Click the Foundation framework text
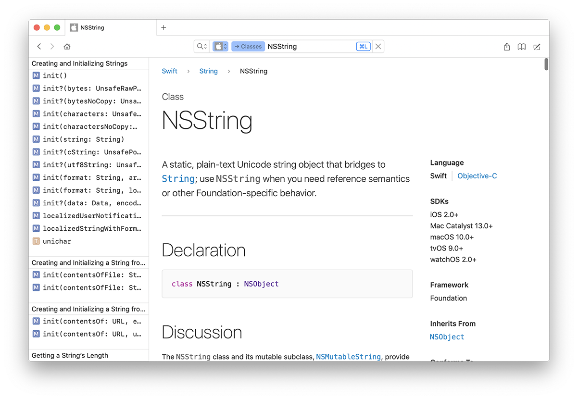The width and height of the screenshot is (578, 399). [x=449, y=298]
